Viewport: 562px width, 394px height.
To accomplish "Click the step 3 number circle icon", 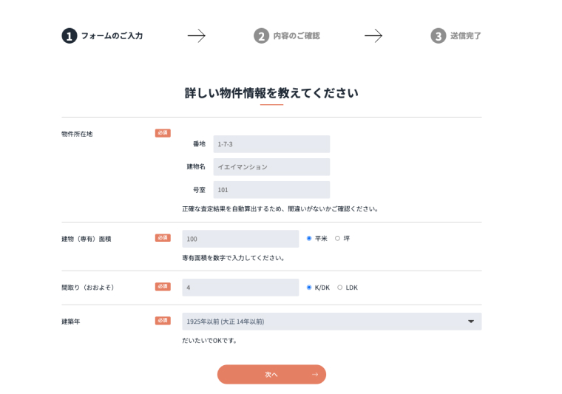I will pos(439,35).
